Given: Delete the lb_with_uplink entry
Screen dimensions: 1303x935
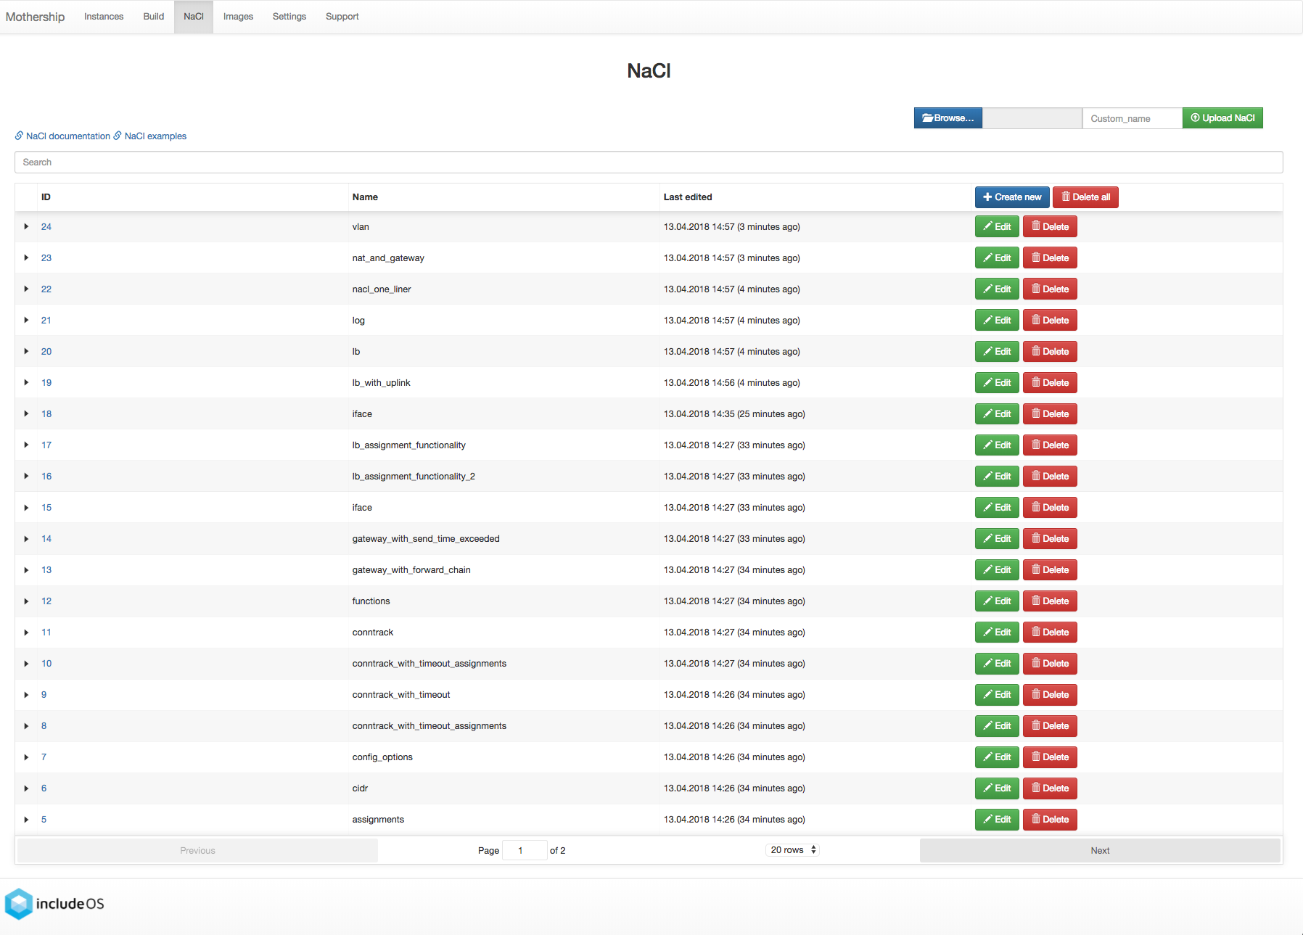Looking at the screenshot, I should [x=1050, y=383].
